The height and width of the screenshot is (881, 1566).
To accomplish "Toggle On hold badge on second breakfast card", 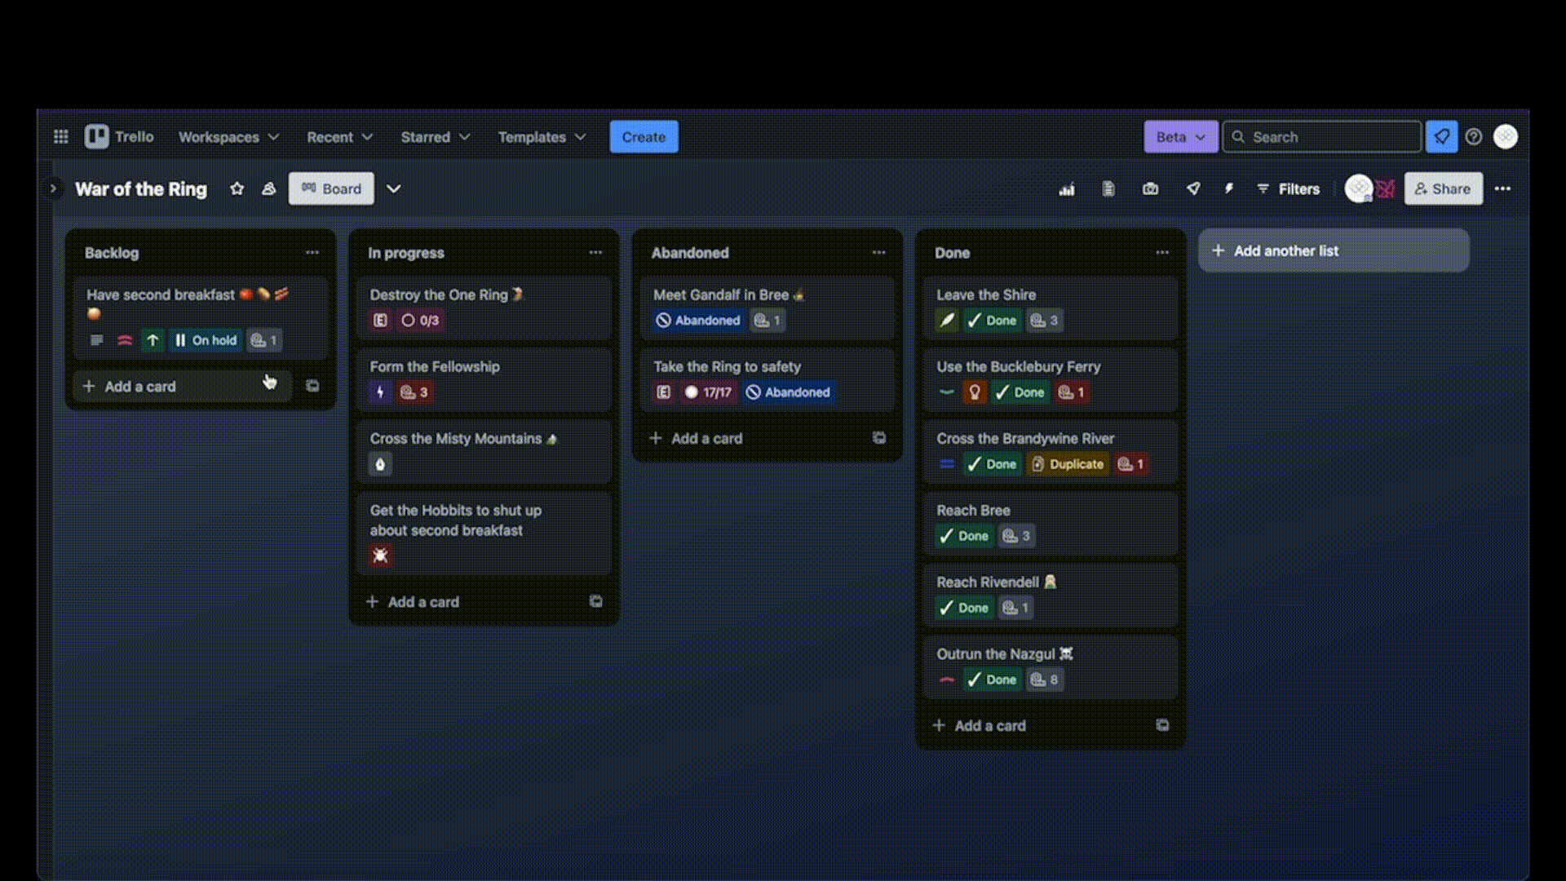I will 206,340.
